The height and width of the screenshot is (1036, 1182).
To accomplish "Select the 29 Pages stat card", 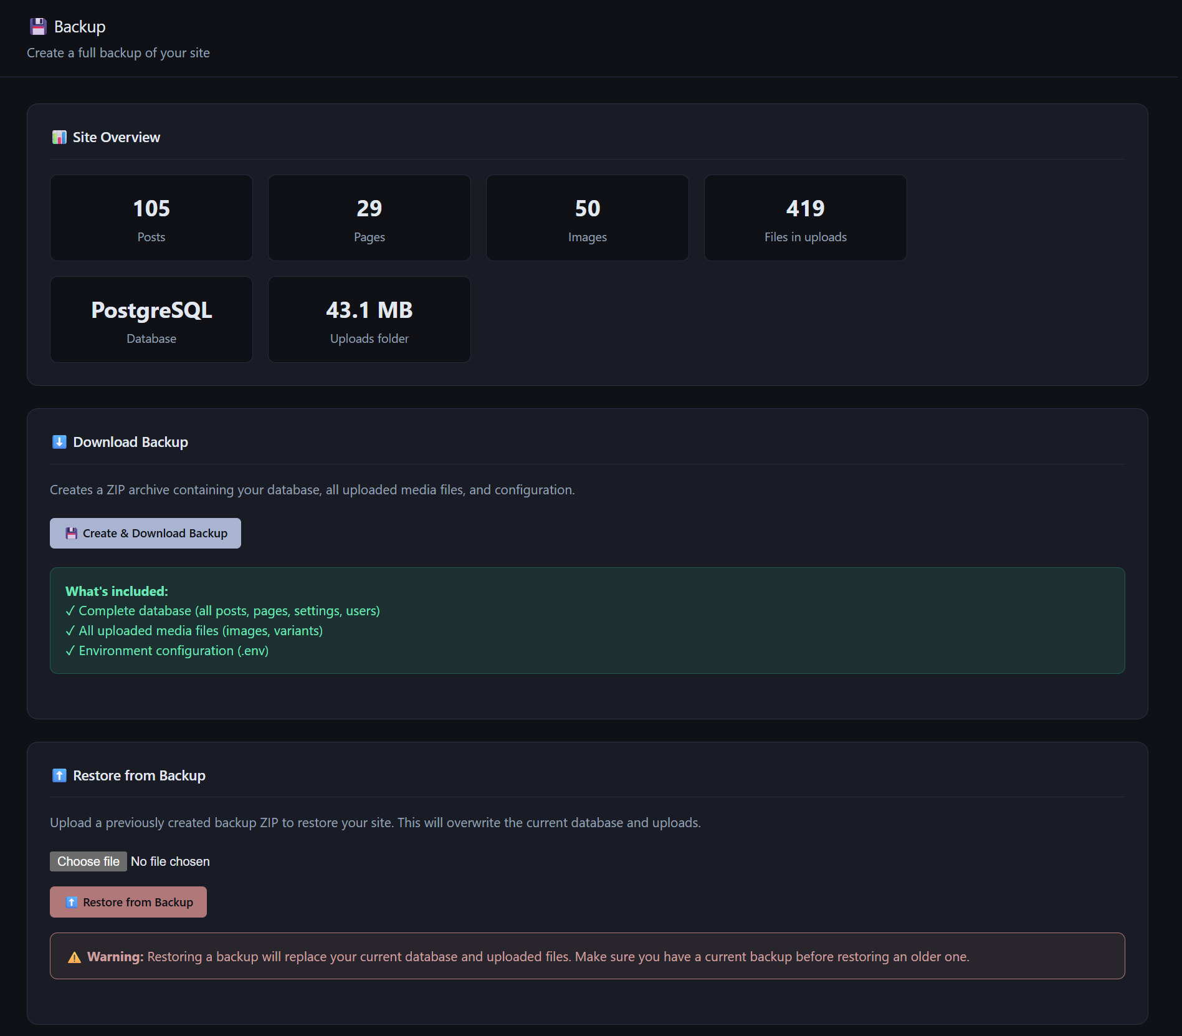I will point(369,218).
